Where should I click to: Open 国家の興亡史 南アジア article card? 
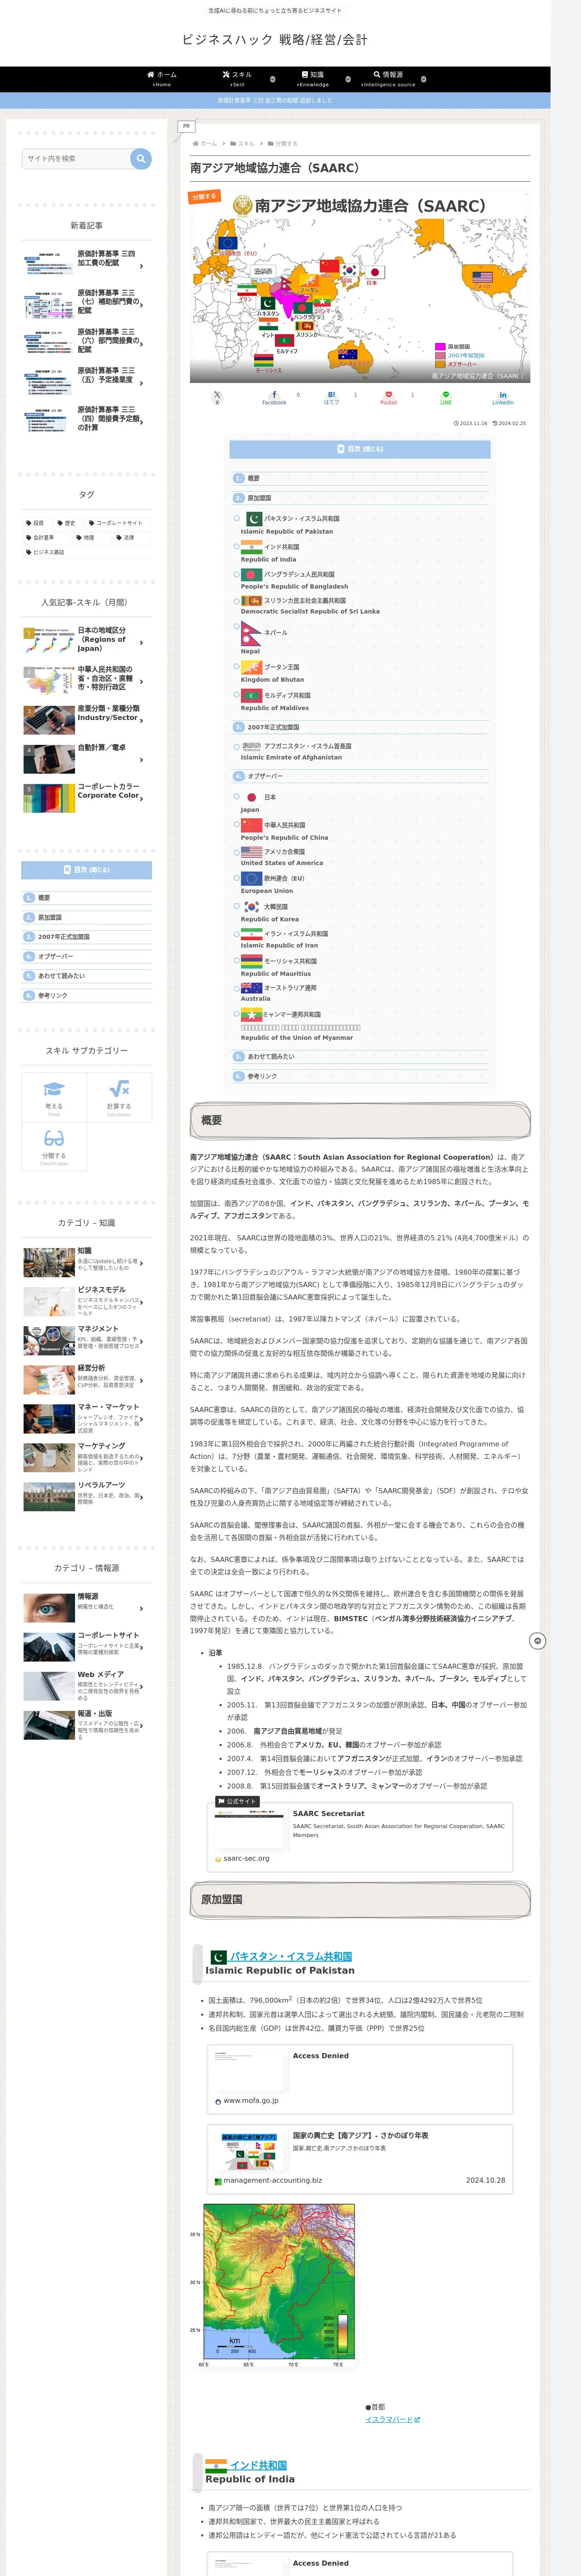point(360,2160)
